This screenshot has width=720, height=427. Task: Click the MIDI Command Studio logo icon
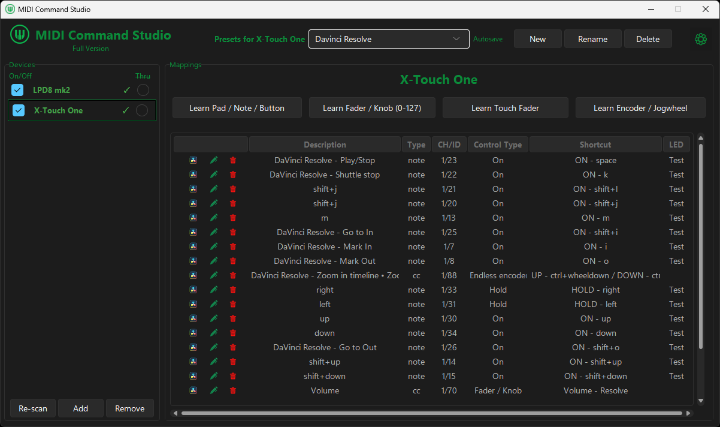[19, 35]
